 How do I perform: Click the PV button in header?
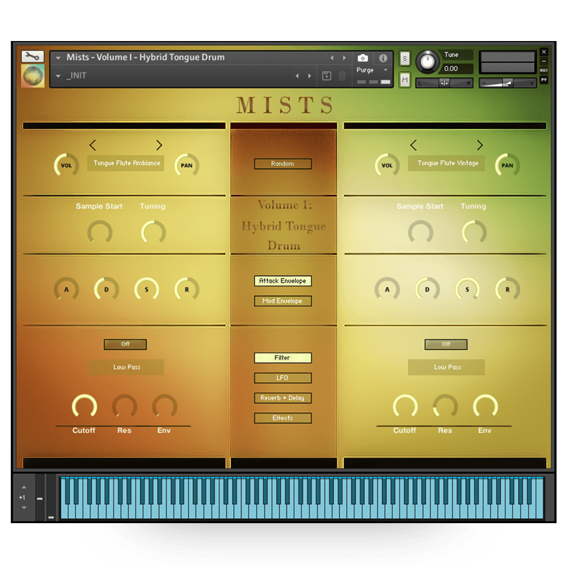coord(543,80)
